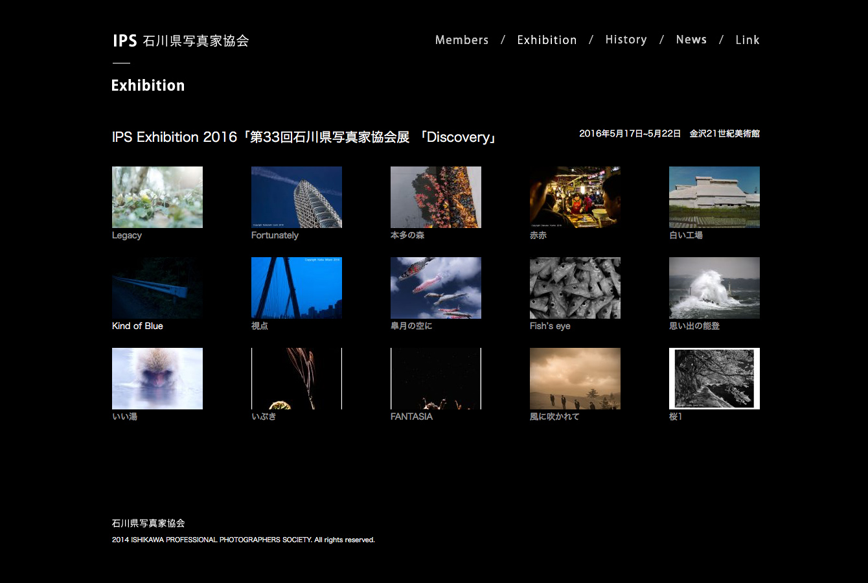Open the Kind of Blue guardrail thumbnail

[x=157, y=288]
